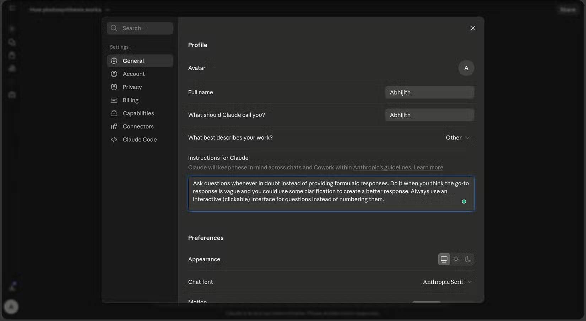Click the 'What best describes your work?' label
The height and width of the screenshot is (321, 586).
(230, 137)
